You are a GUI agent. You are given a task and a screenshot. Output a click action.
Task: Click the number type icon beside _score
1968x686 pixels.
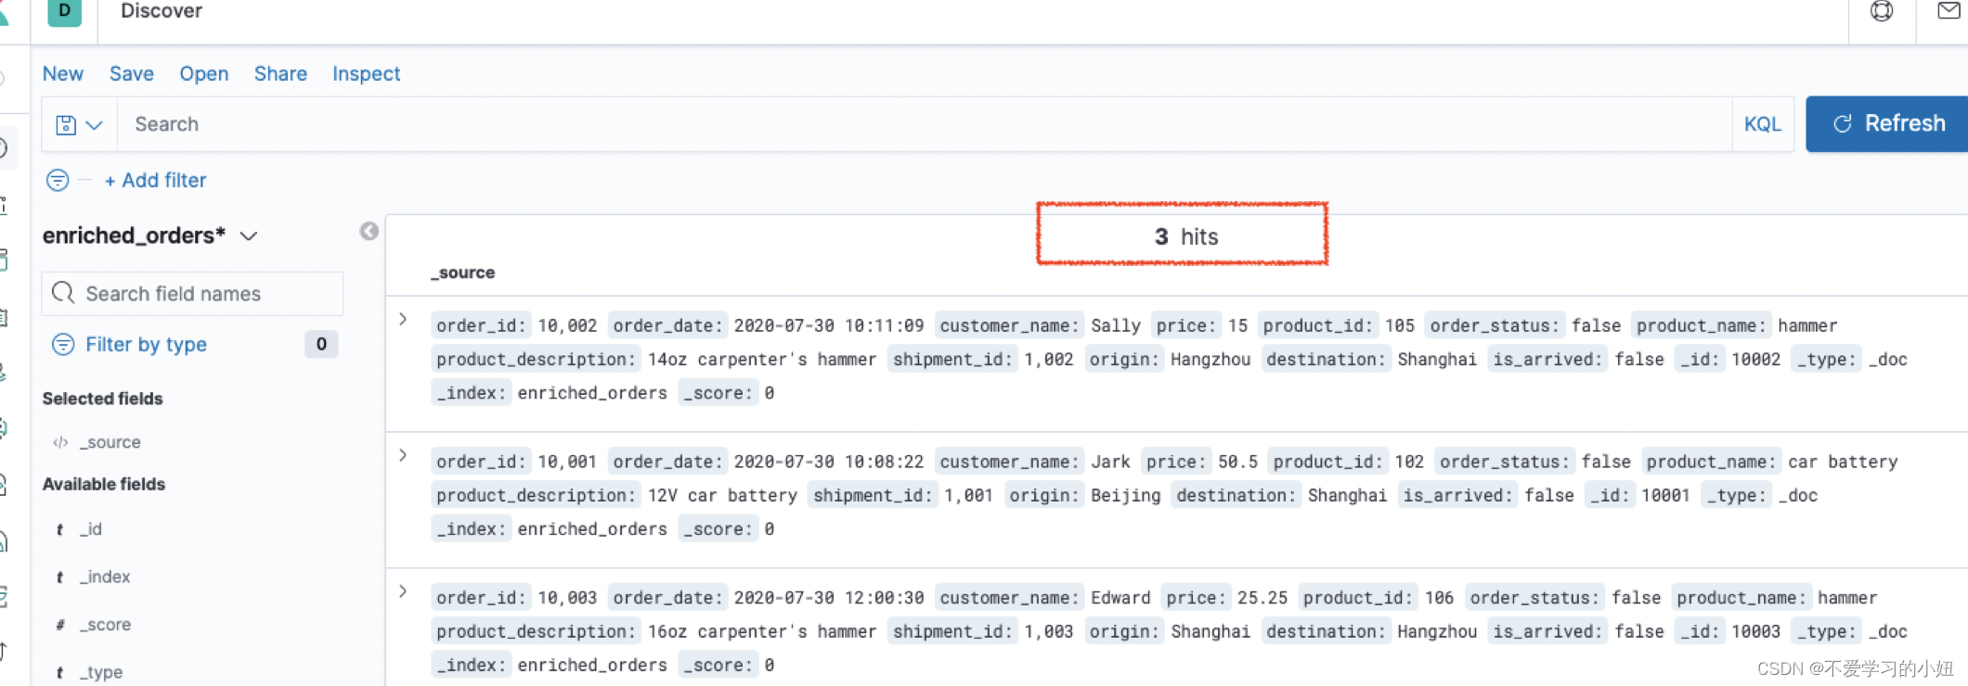(x=59, y=625)
